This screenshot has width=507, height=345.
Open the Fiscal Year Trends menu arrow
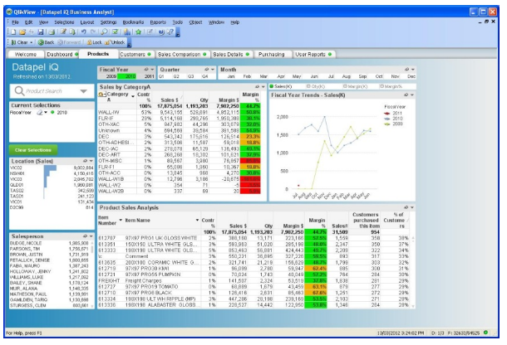(x=412, y=95)
